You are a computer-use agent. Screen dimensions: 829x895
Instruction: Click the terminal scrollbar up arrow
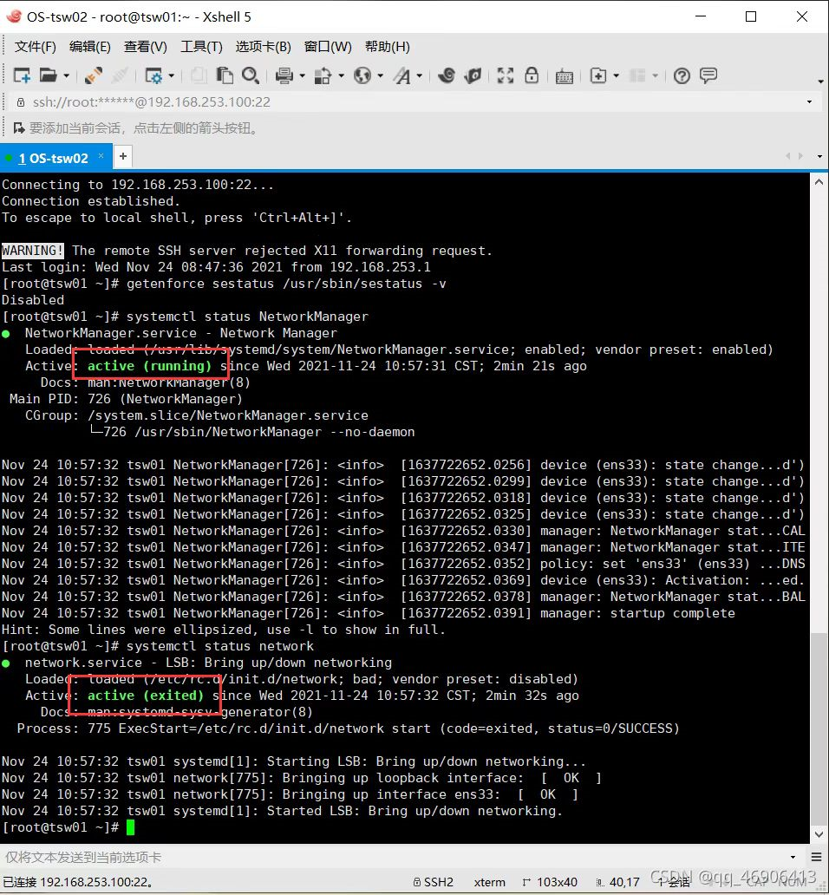pyautogui.click(x=819, y=182)
